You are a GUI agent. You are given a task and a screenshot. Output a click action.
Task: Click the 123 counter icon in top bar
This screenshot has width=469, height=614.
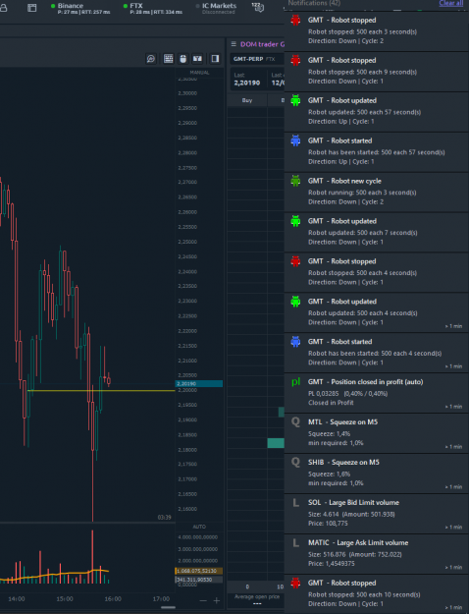(x=258, y=7)
